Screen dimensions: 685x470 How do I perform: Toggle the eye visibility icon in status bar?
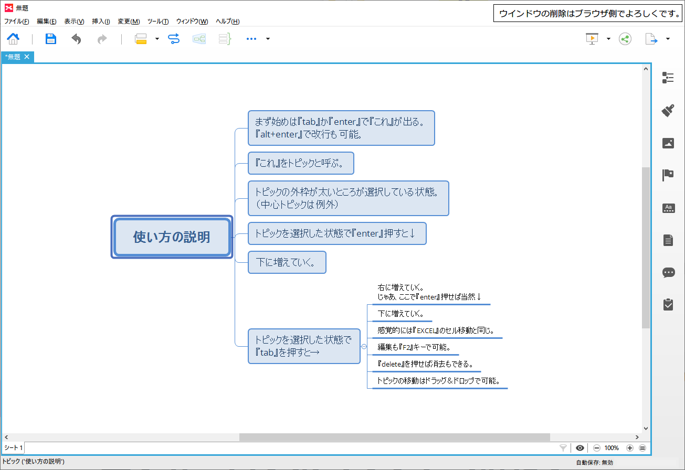[580, 448]
